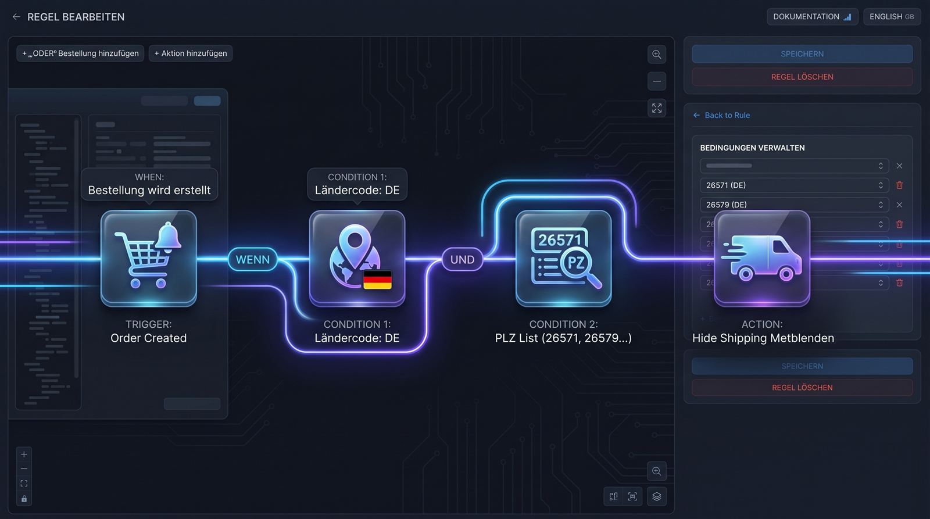Click the magnifier icon at canvas bottom-right

pyautogui.click(x=657, y=471)
